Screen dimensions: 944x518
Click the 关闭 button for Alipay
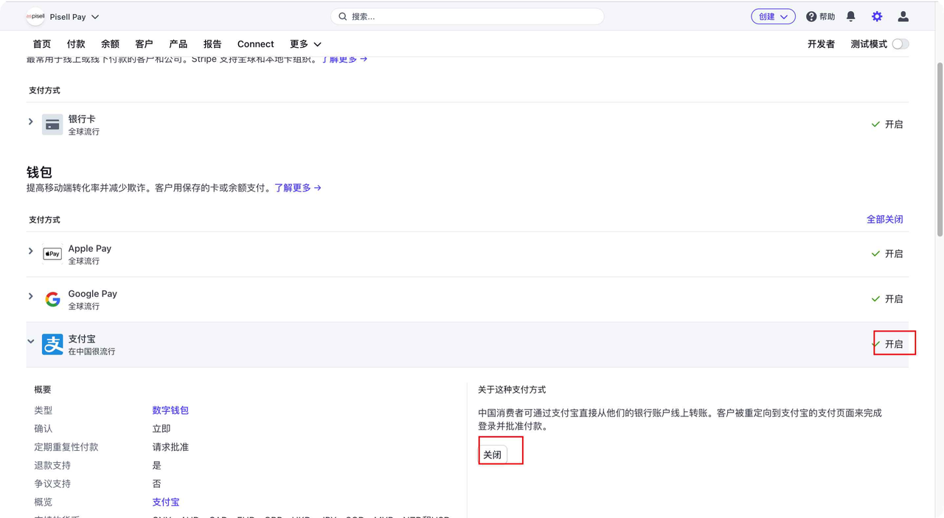(x=493, y=455)
